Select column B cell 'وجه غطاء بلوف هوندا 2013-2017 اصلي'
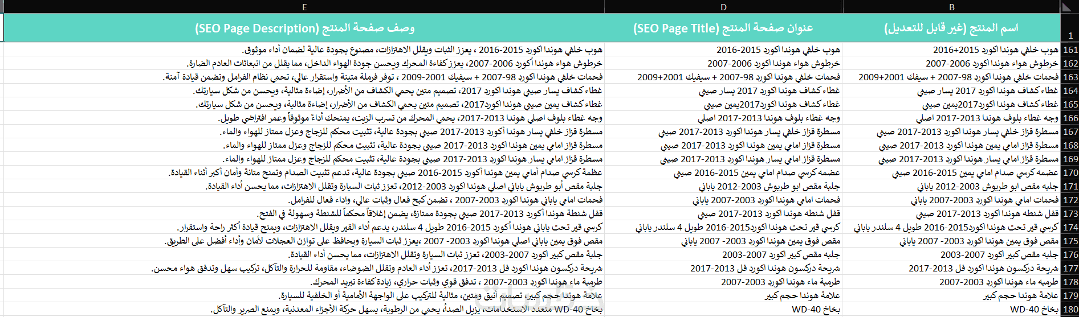Screen dimensions: 1079x317 [952, 118]
